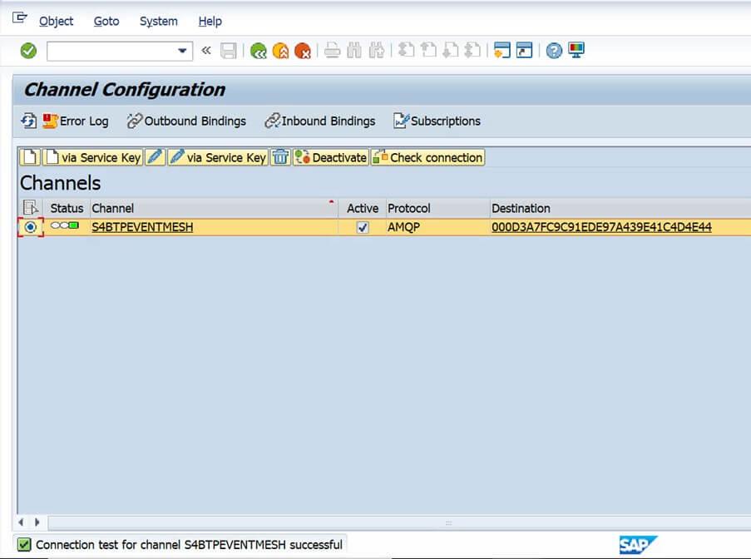The width and height of the screenshot is (751, 559).
Task: Open the S4BTPEVENTMESH channel link
Action: coord(142,227)
